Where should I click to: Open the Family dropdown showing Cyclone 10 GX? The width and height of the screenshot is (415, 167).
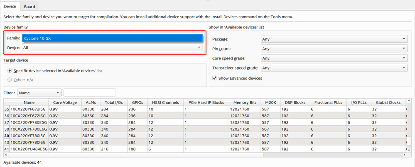tap(112, 38)
